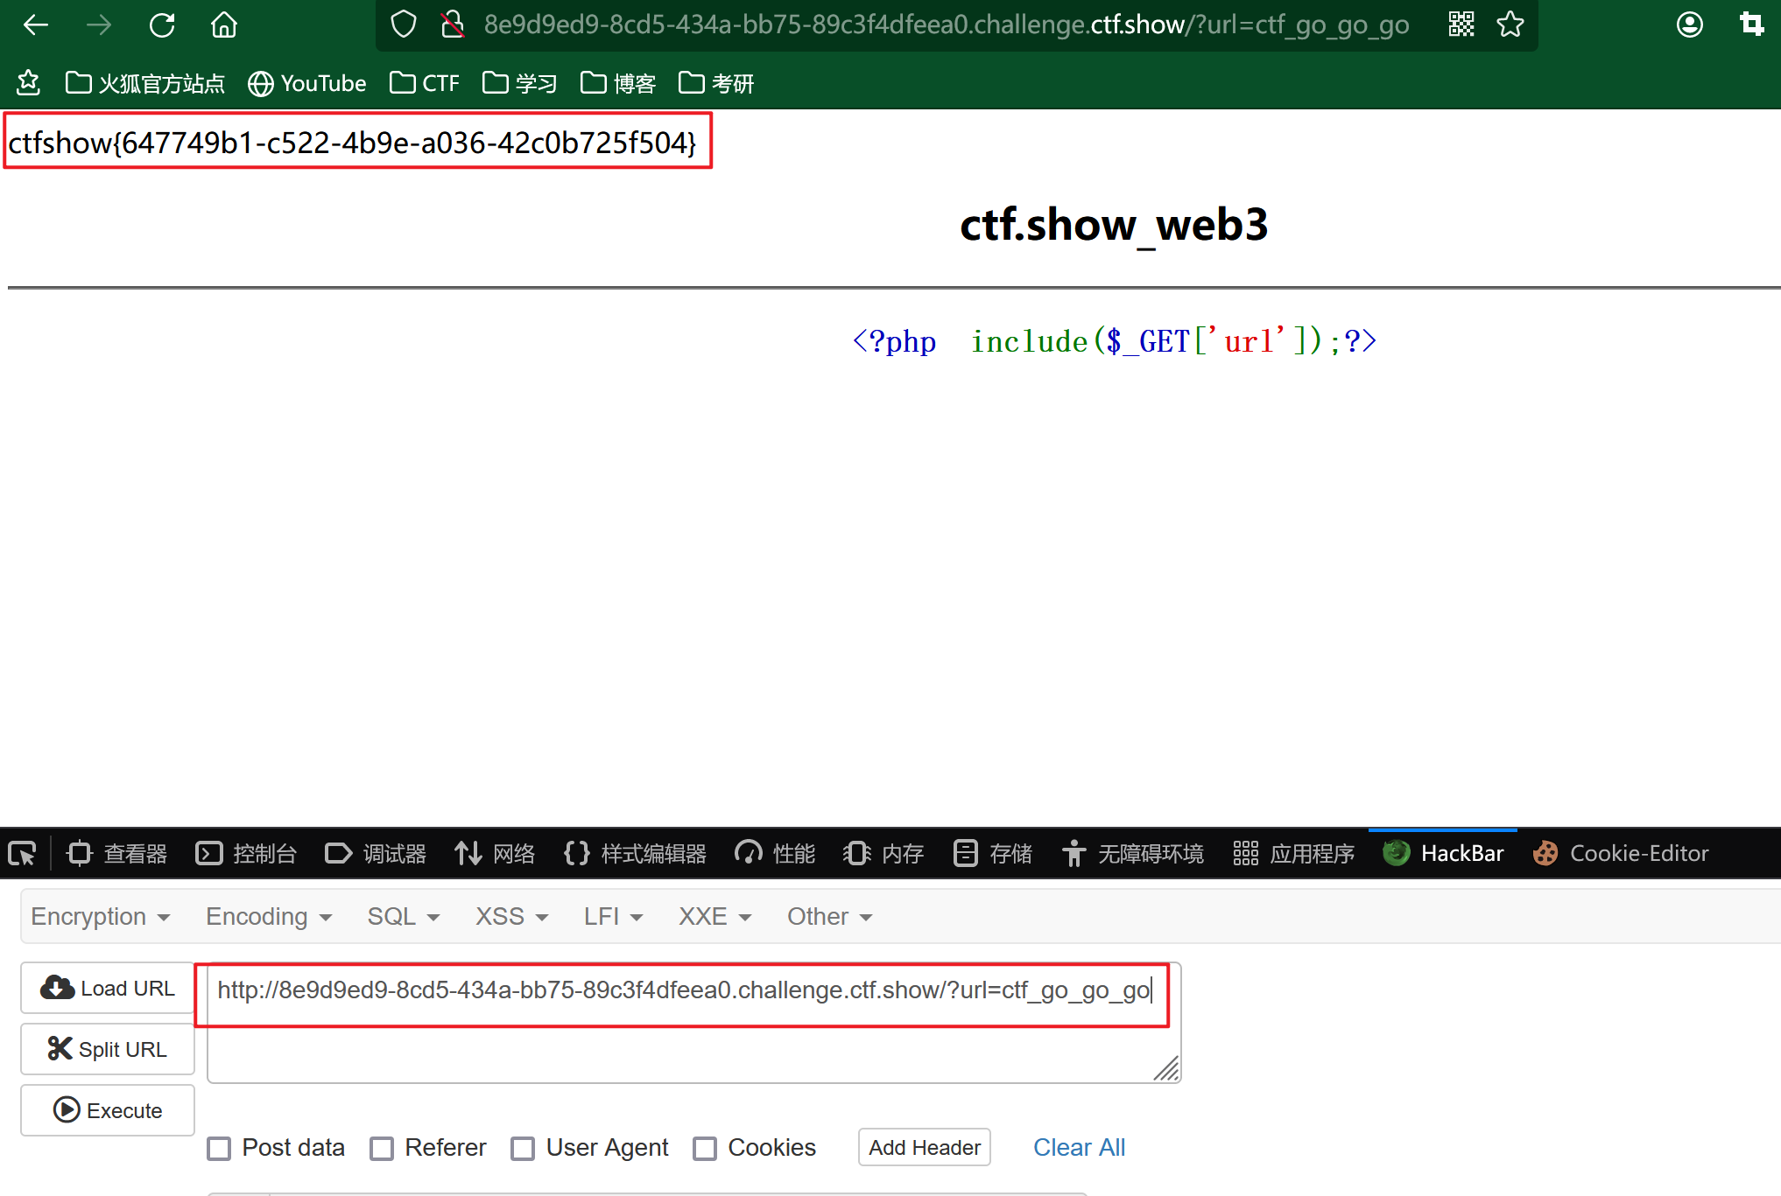Screen dimensions: 1781x1196
Task: Tick the Cookies checkbox
Action: coord(705,1148)
